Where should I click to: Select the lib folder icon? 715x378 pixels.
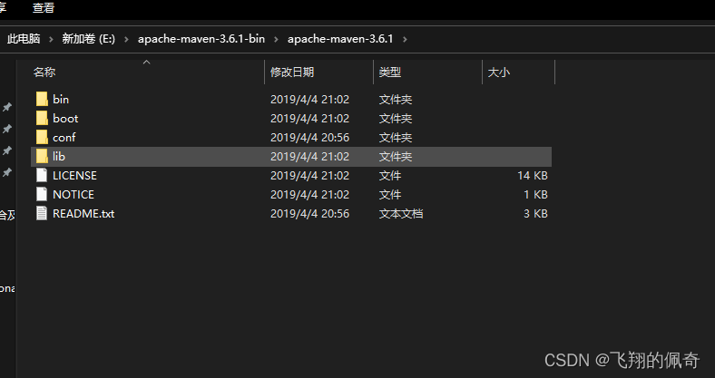click(x=42, y=156)
